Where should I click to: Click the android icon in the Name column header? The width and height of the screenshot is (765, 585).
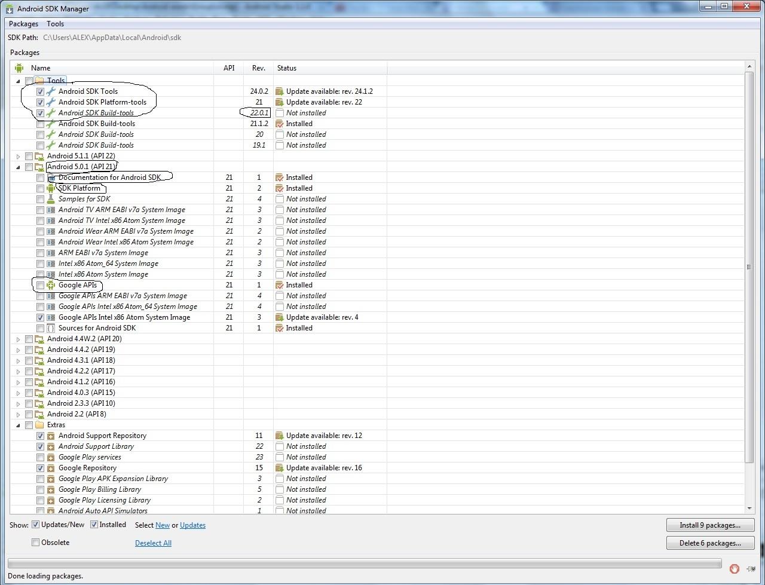click(x=19, y=68)
